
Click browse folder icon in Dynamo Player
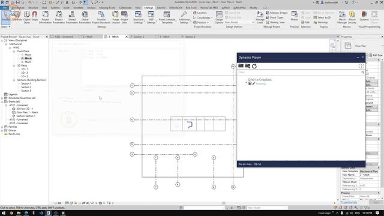[x=241, y=66]
